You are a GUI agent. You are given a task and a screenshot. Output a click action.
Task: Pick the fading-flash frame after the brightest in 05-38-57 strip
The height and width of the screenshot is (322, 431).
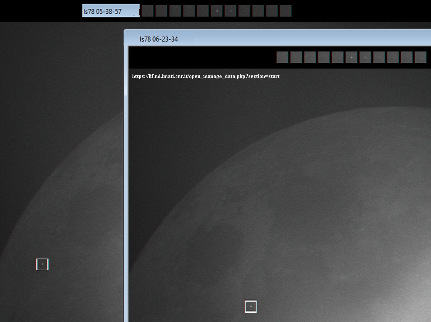(231, 11)
